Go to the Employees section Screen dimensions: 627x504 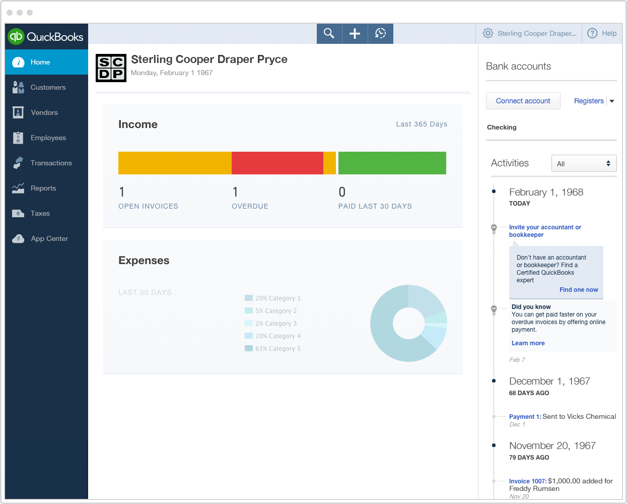(46, 138)
